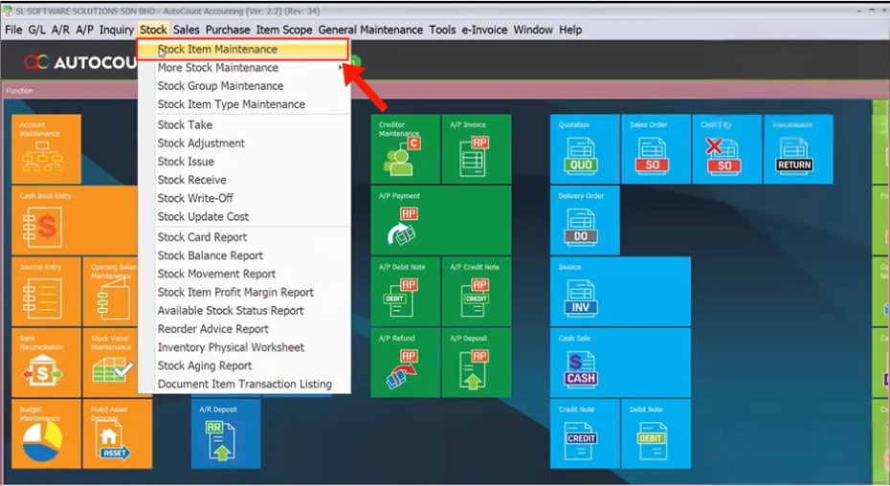Screen dimensions: 890x486
Task: Open the Stock Value Maintenance tile
Action: (111, 363)
